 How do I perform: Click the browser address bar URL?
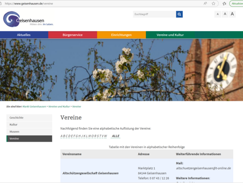29,4
